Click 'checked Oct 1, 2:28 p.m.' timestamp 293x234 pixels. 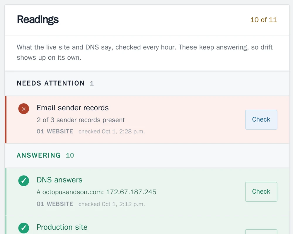click(112, 132)
